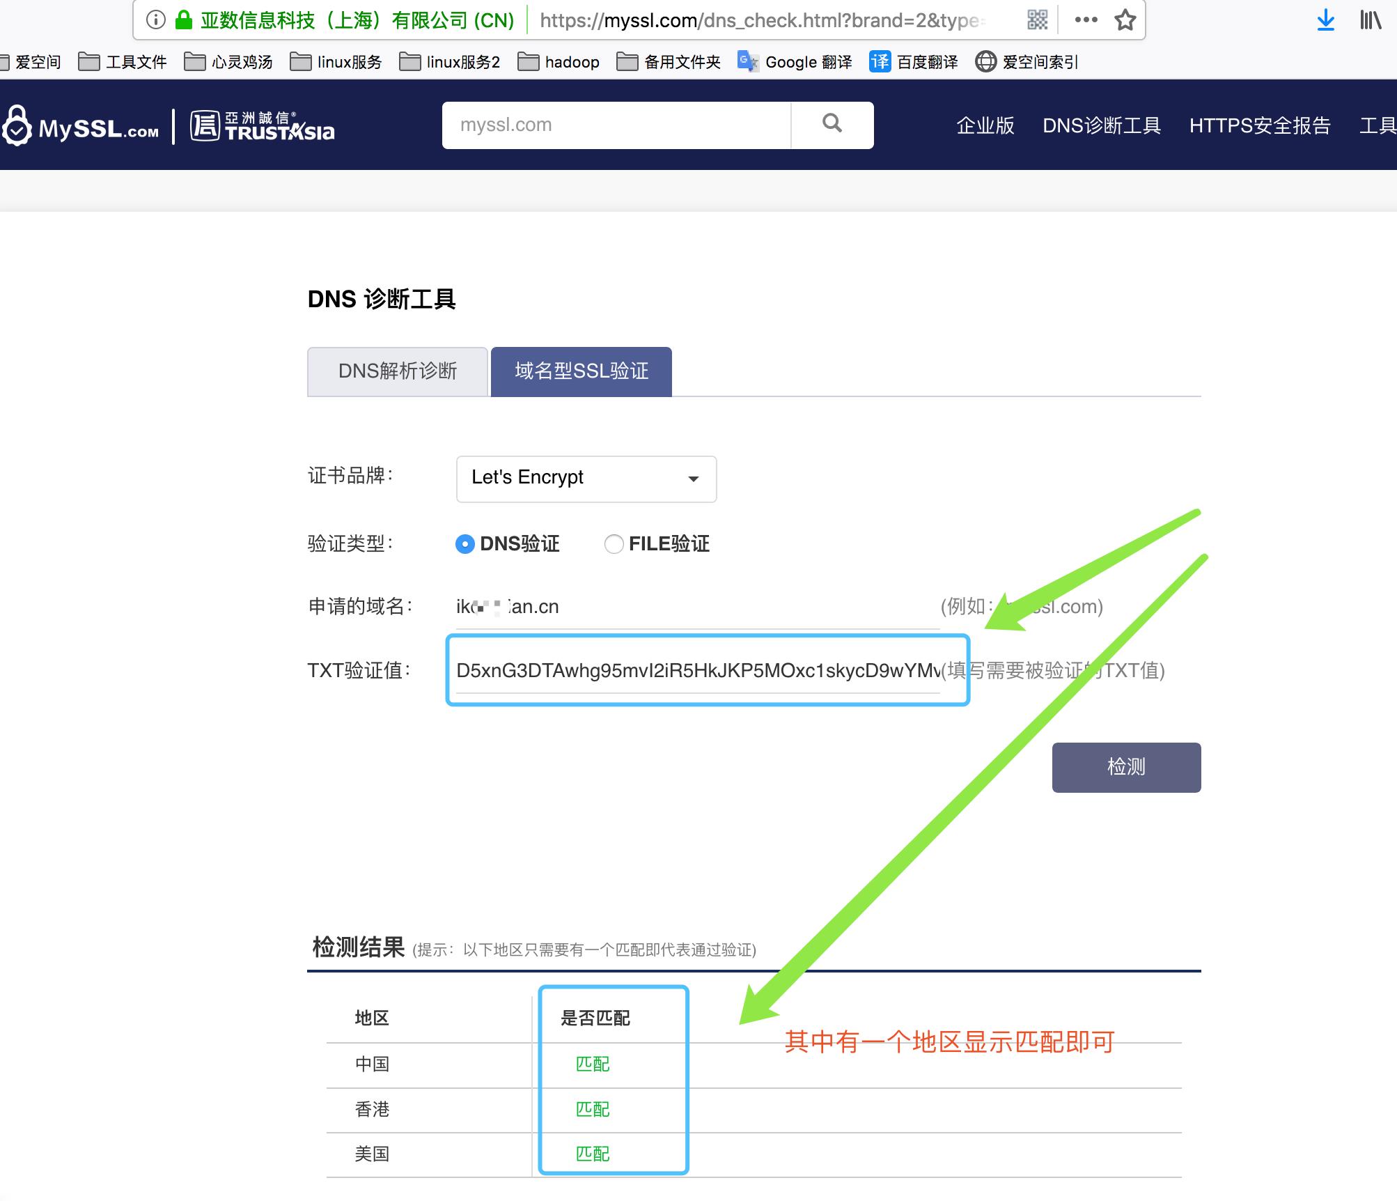Open the Google 翻译 bookmark
1397x1201 pixels.
point(795,62)
